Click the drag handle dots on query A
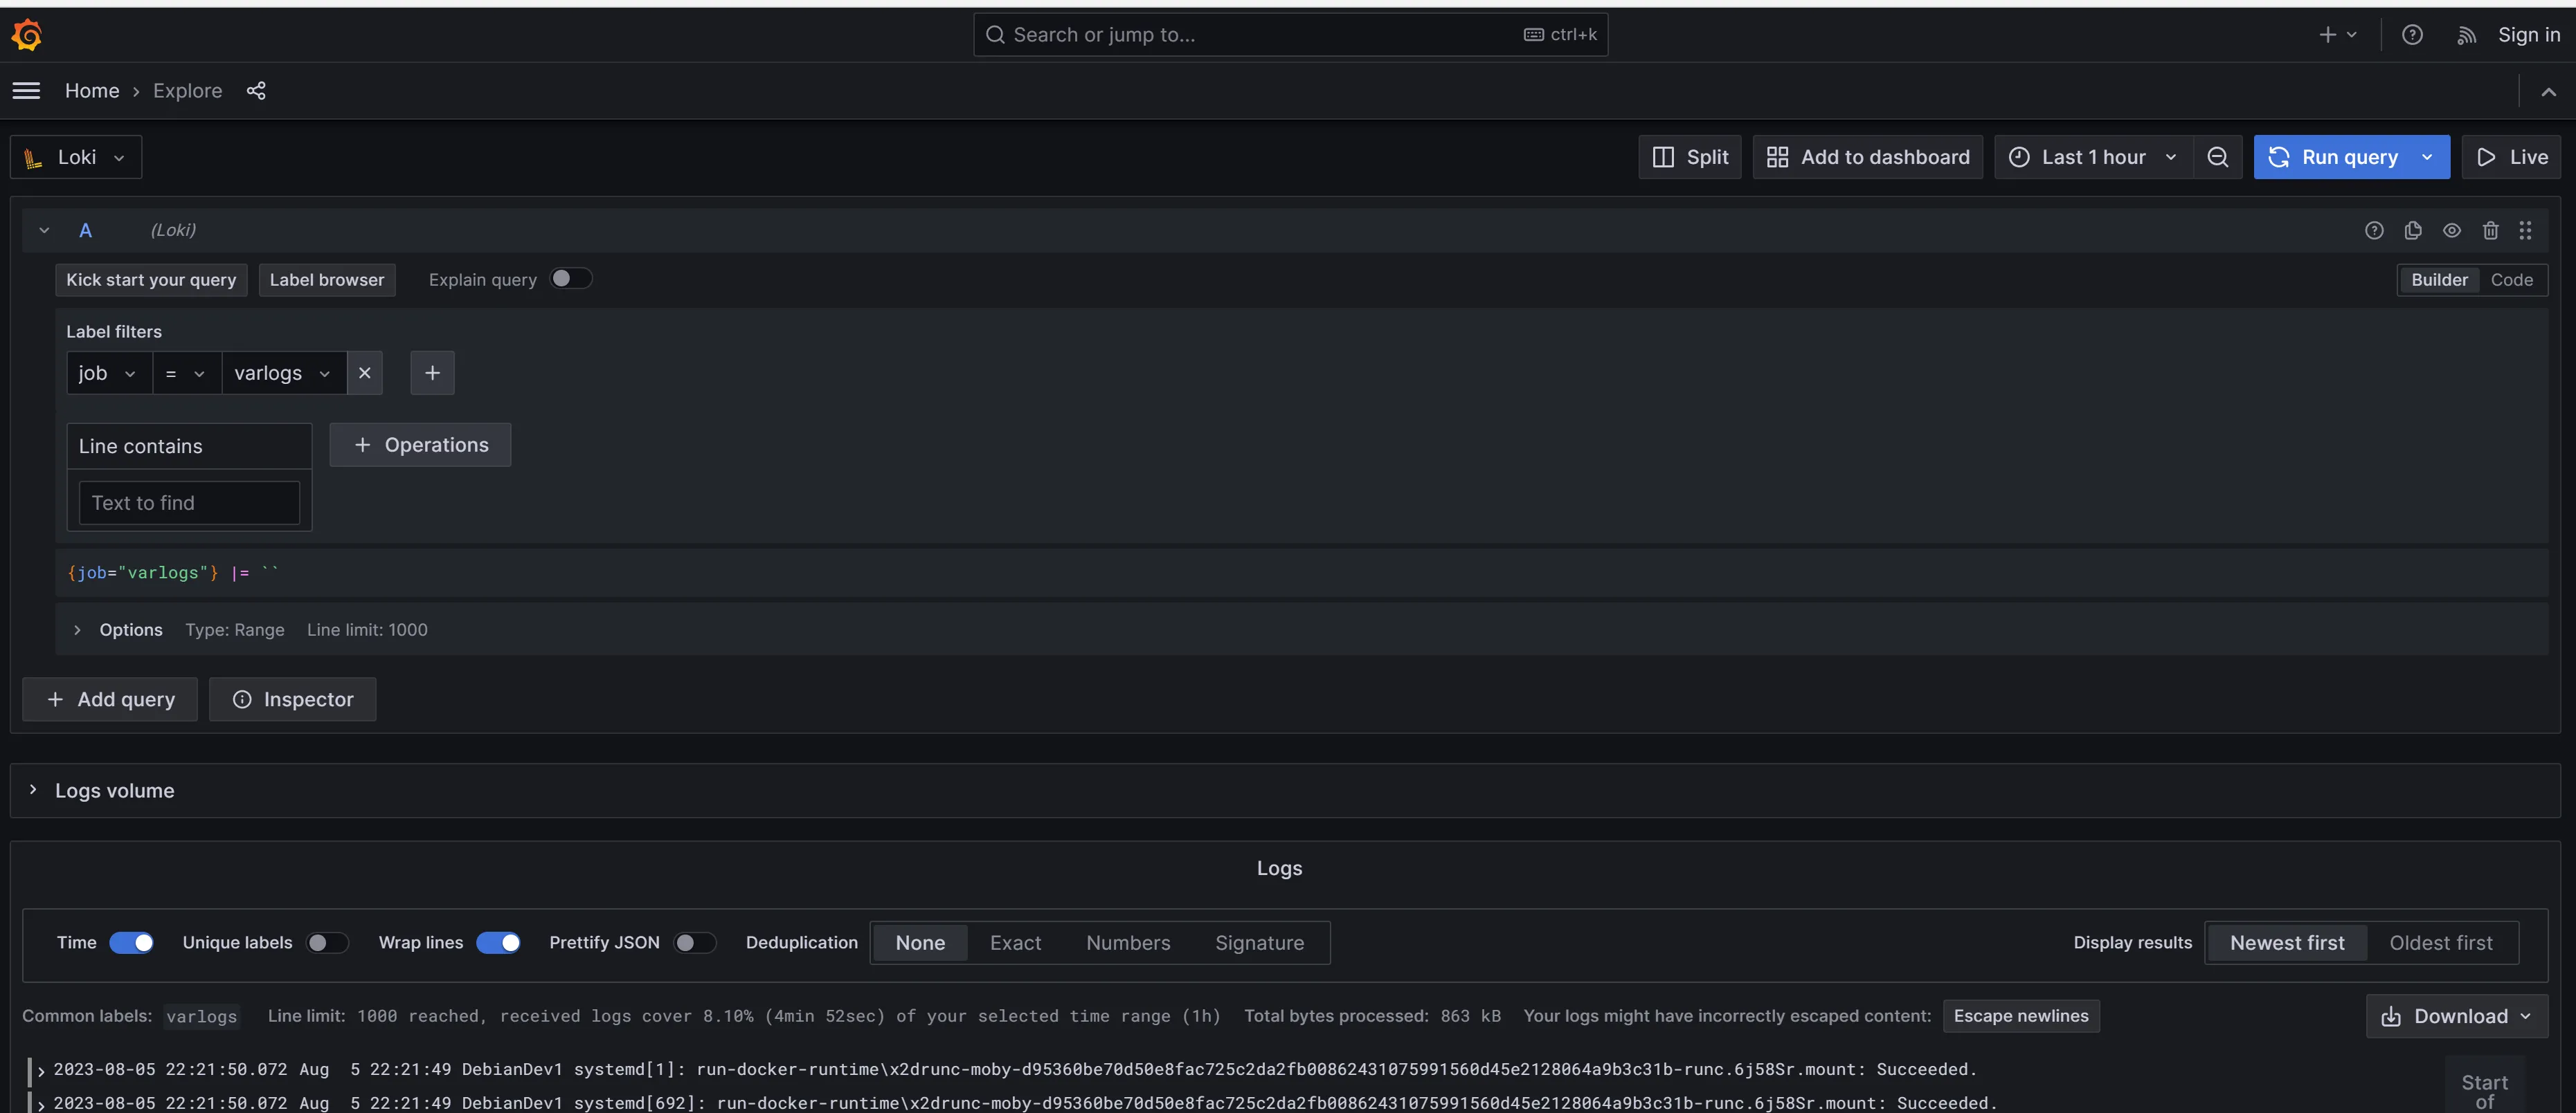This screenshot has height=1113, width=2576. (2525, 231)
